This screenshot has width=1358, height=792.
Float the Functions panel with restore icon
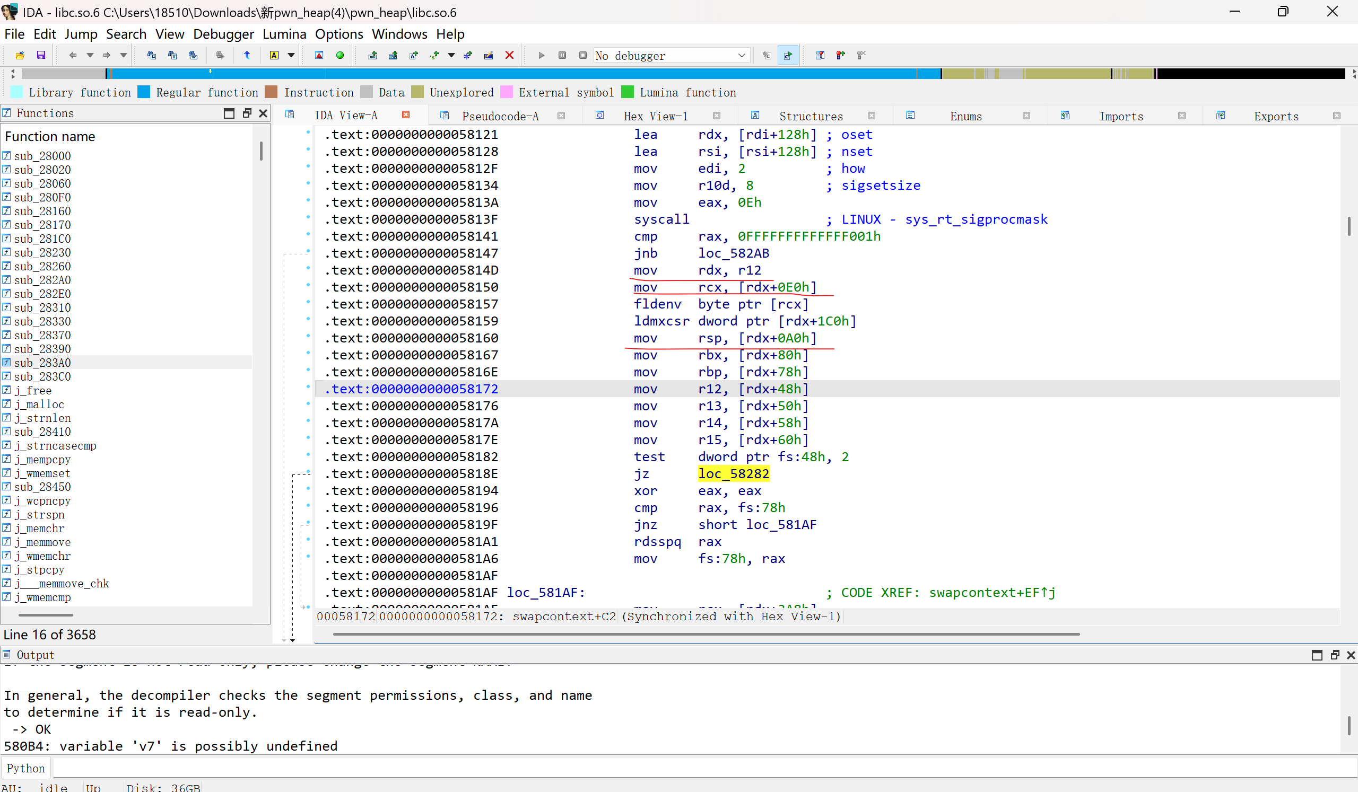pyautogui.click(x=247, y=113)
